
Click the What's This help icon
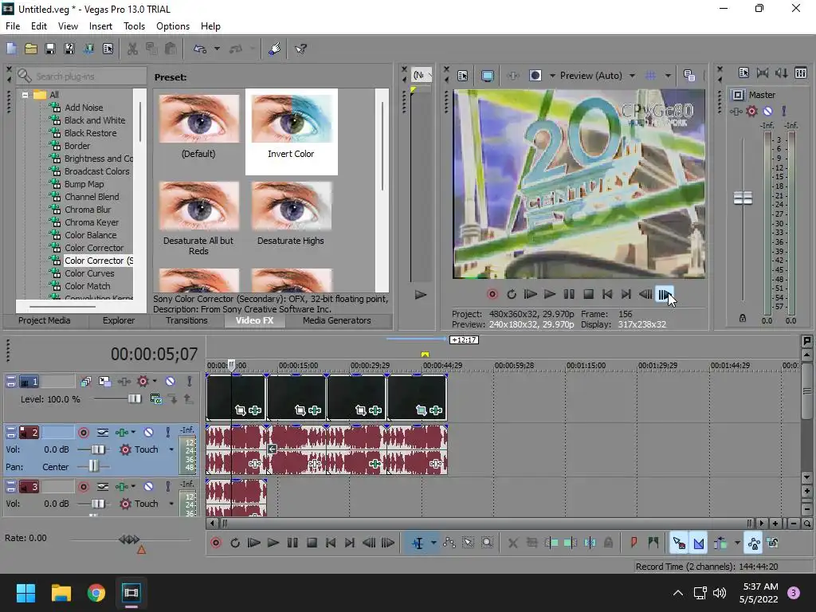click(300, 49)
